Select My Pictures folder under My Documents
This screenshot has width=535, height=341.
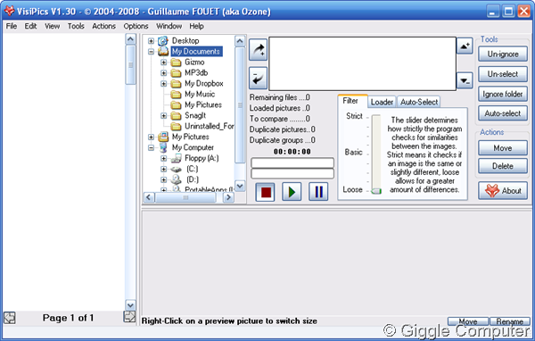pos(203,105)
